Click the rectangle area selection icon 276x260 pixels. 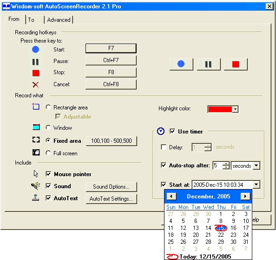[36, 107]
